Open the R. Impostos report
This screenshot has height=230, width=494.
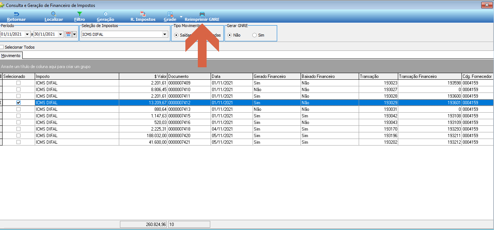point(143,16)
